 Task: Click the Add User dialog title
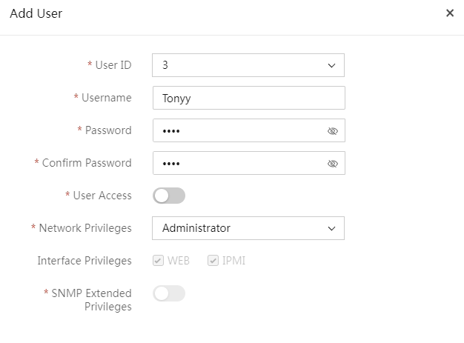pos(36,13)
